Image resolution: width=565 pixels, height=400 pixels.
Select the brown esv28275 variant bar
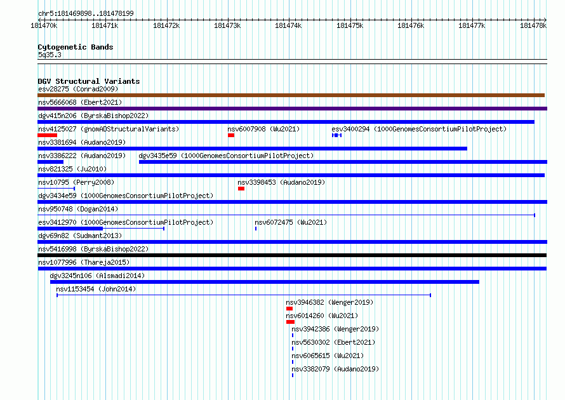point(291,95)
